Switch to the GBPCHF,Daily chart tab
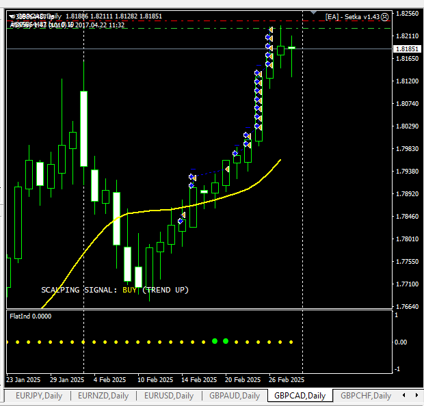This screenshot has width=424, height=406. pyautogui.click(x=366, y=396)
